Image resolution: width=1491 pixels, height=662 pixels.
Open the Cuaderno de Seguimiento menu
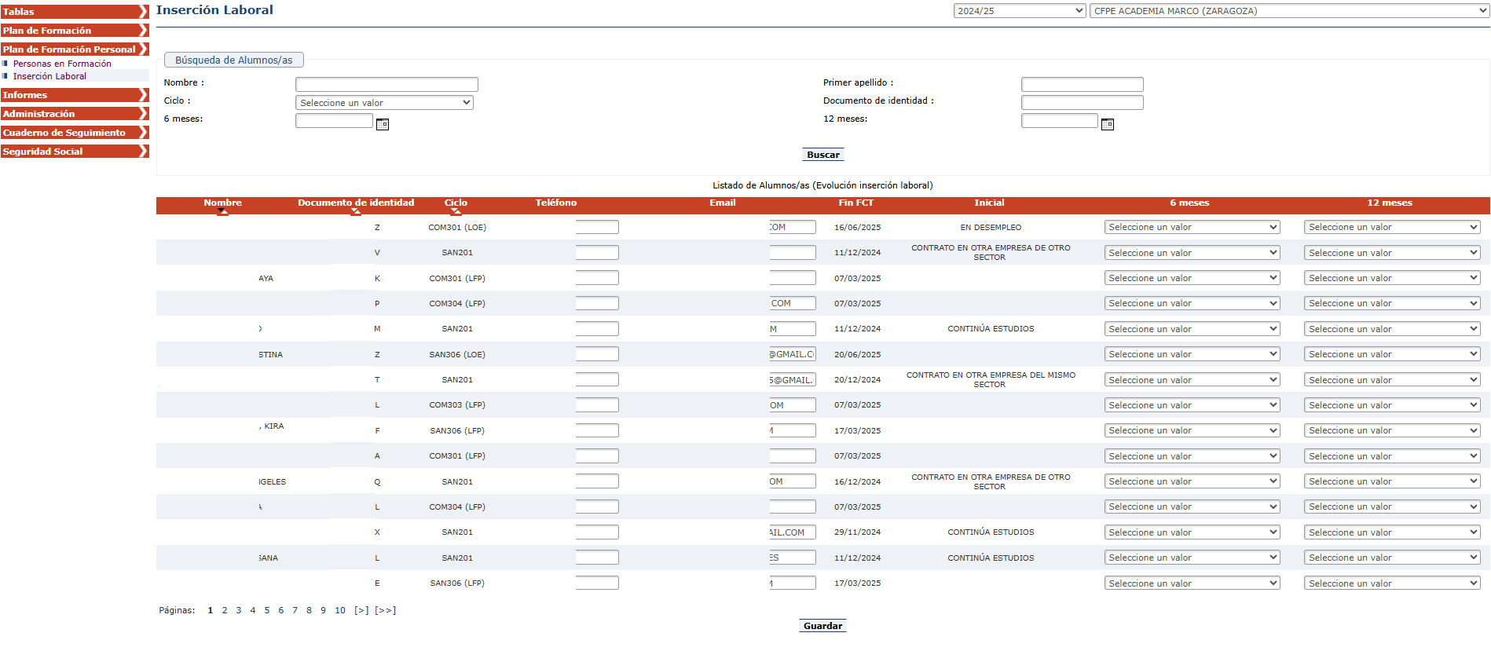(x=75, y=133)
